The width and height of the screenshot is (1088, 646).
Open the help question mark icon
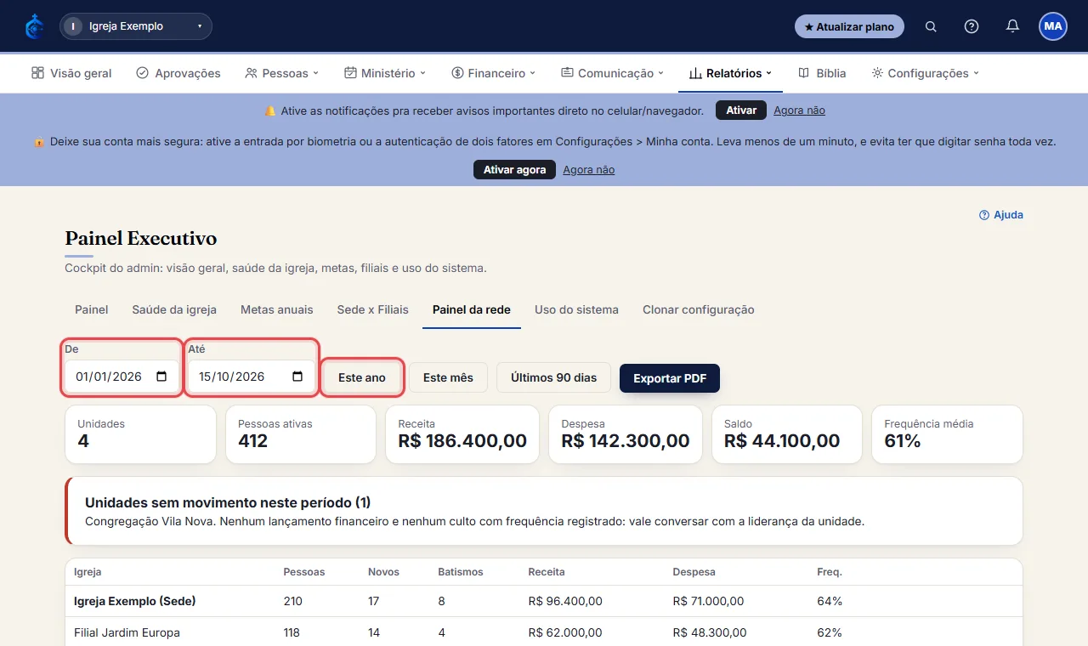pos(972,26)
